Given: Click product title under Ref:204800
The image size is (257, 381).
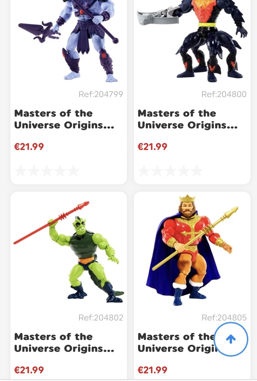Looking at the screenshot, I should 187,119.
